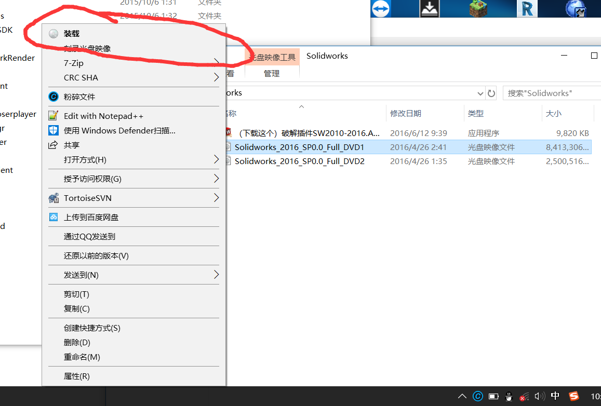
Task: Click the disc icon beside 装载
Action: (54, 34)
